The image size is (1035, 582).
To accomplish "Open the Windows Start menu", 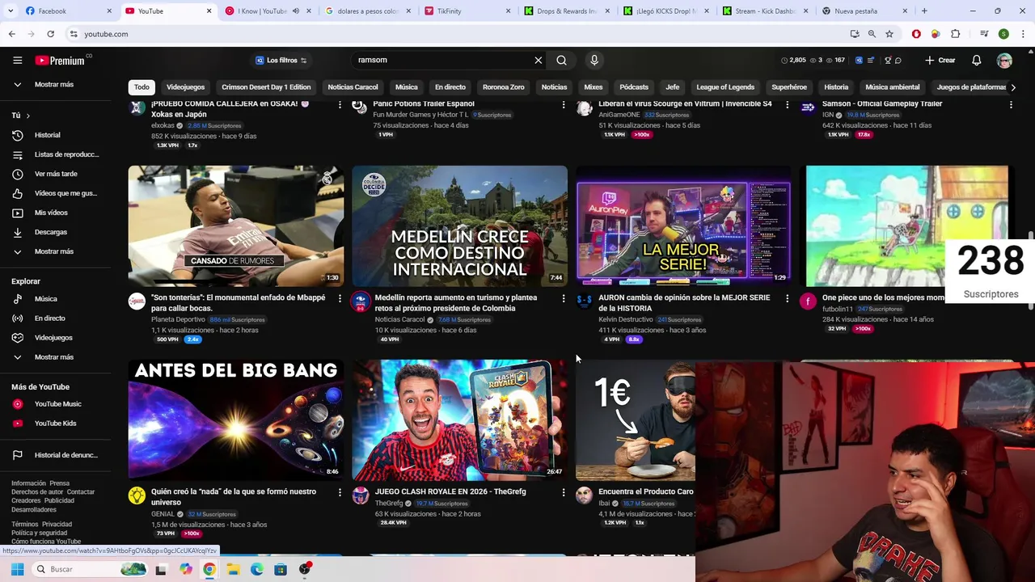I will click(x=17, y=569).
